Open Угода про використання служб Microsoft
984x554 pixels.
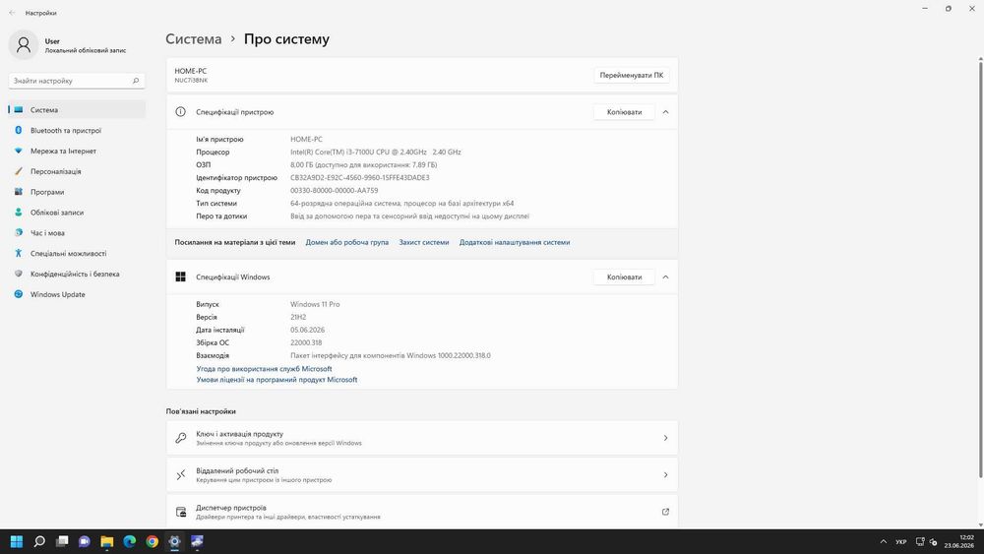pyautogui.click(x=264, y=369)
